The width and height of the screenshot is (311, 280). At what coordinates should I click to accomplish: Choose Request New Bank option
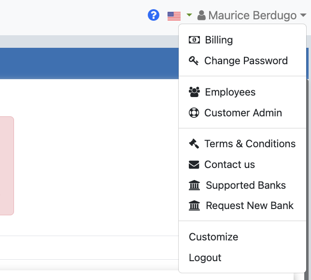click(x=249, y=206)
